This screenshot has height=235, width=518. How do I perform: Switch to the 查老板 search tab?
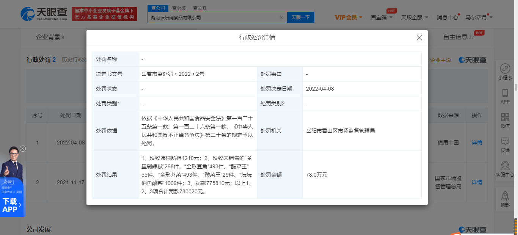(179, 8)
